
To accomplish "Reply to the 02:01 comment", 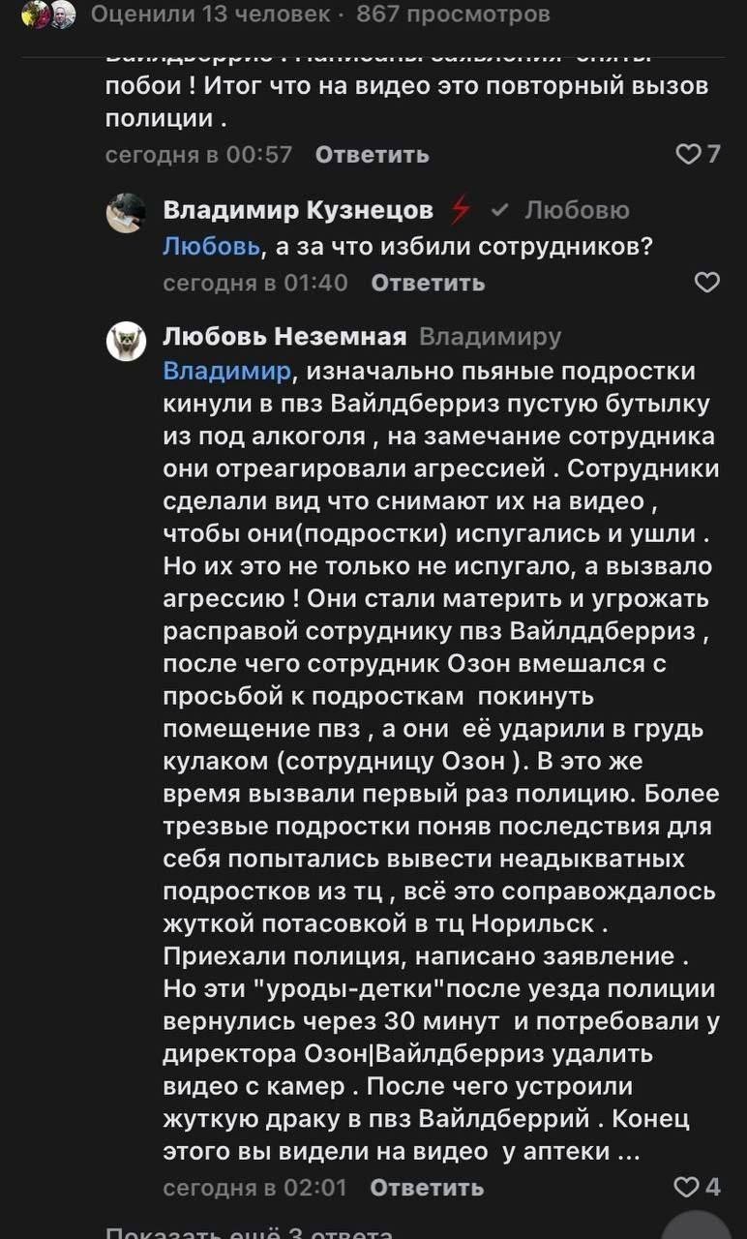I will 427,1188.
